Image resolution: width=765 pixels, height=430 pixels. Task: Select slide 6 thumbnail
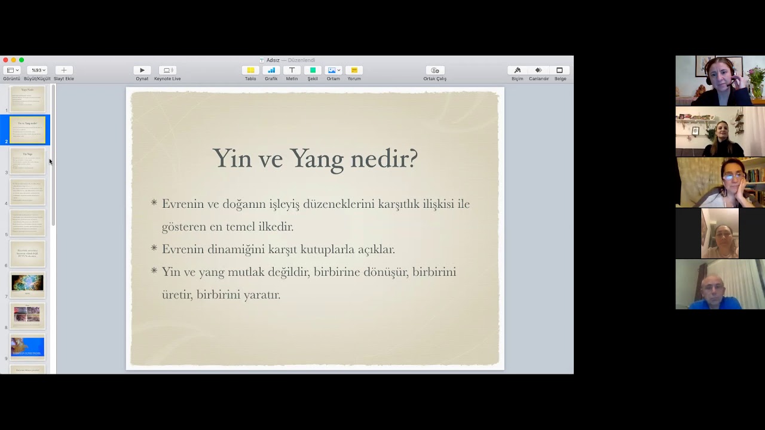[x=27, y=254]
